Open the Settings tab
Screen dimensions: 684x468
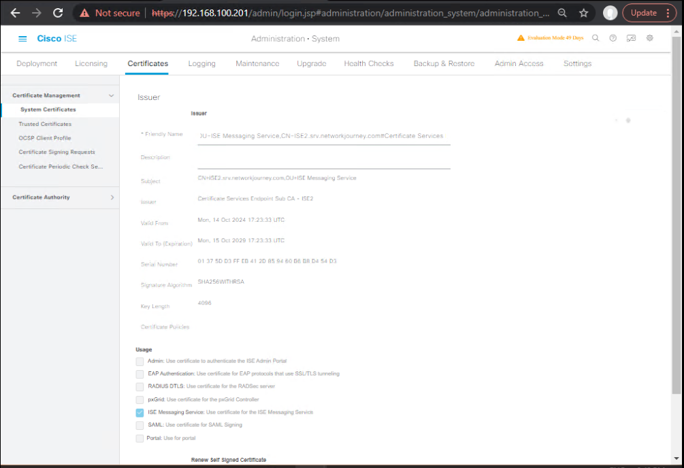point(578,64)
